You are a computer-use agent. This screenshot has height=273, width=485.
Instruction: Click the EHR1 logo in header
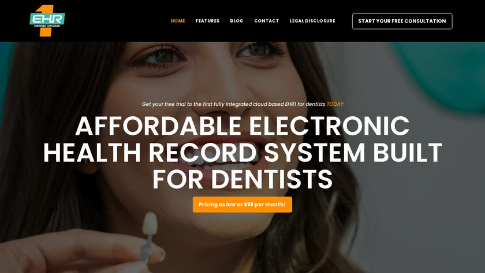pyautogui.click(x=47, y=21)
